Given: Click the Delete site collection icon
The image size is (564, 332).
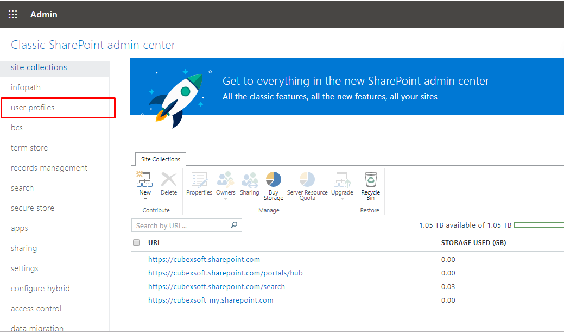Looking at the screenshot, I should pos(169,179).
